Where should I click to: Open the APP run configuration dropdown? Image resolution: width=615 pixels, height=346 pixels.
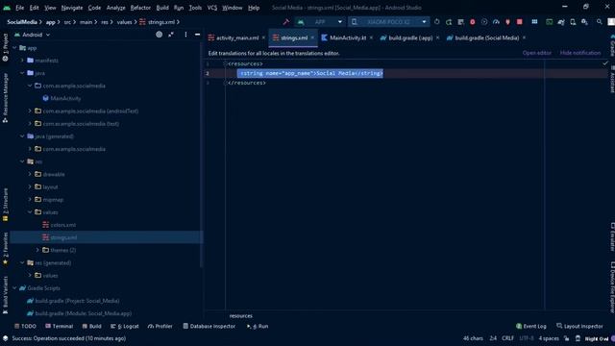[320, 22]
